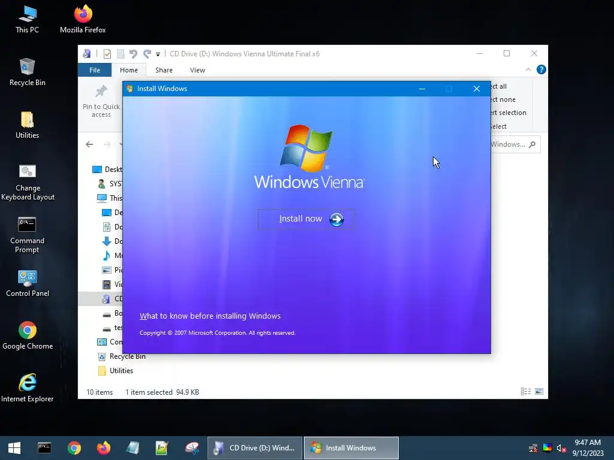This screenshot has width=614, height=460.
Task: Switch Explorer to large icons view
Action: (539, 392)
